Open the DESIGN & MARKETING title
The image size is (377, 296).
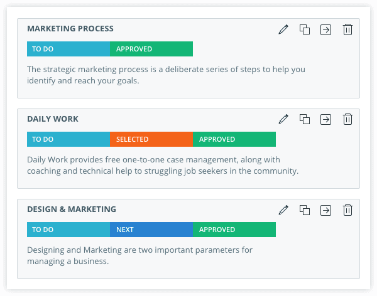click(x=72, y=209)
